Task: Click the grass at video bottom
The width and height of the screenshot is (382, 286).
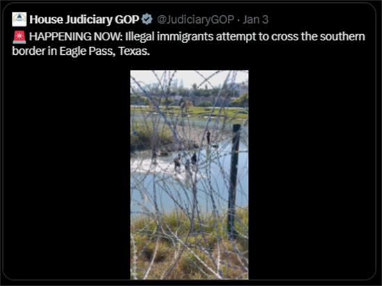Action: (190, 246)
